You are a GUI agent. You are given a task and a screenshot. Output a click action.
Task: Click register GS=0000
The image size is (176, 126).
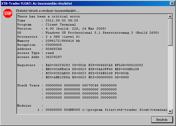pos(122,77)
